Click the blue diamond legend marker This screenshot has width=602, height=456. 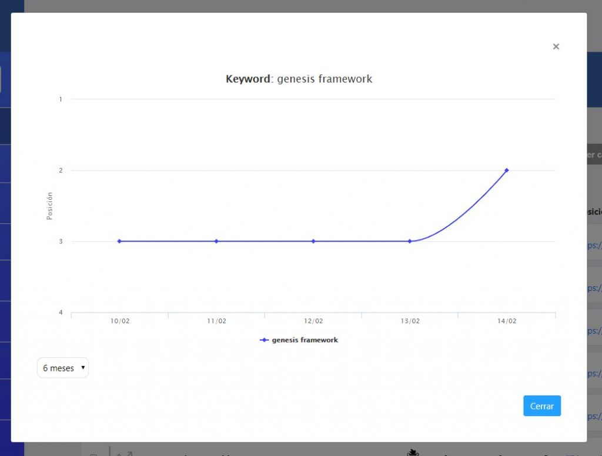coord(264,340)
